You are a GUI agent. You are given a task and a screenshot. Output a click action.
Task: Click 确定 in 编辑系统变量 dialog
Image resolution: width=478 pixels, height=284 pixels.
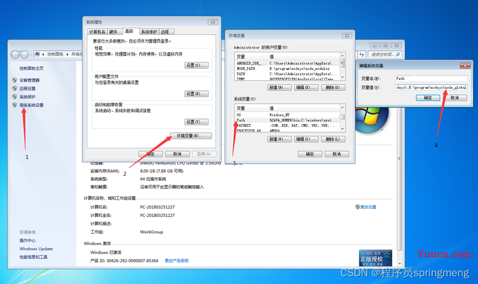428,98
